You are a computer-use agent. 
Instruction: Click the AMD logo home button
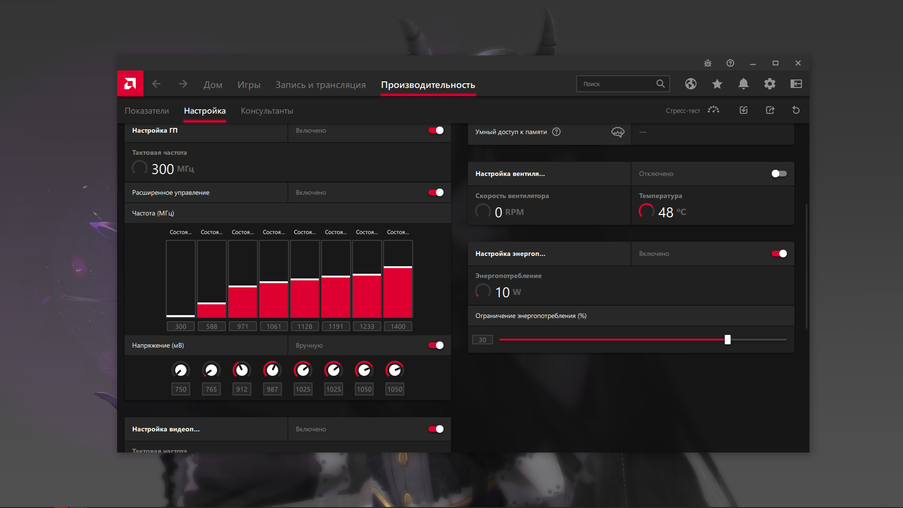(130, 84)
